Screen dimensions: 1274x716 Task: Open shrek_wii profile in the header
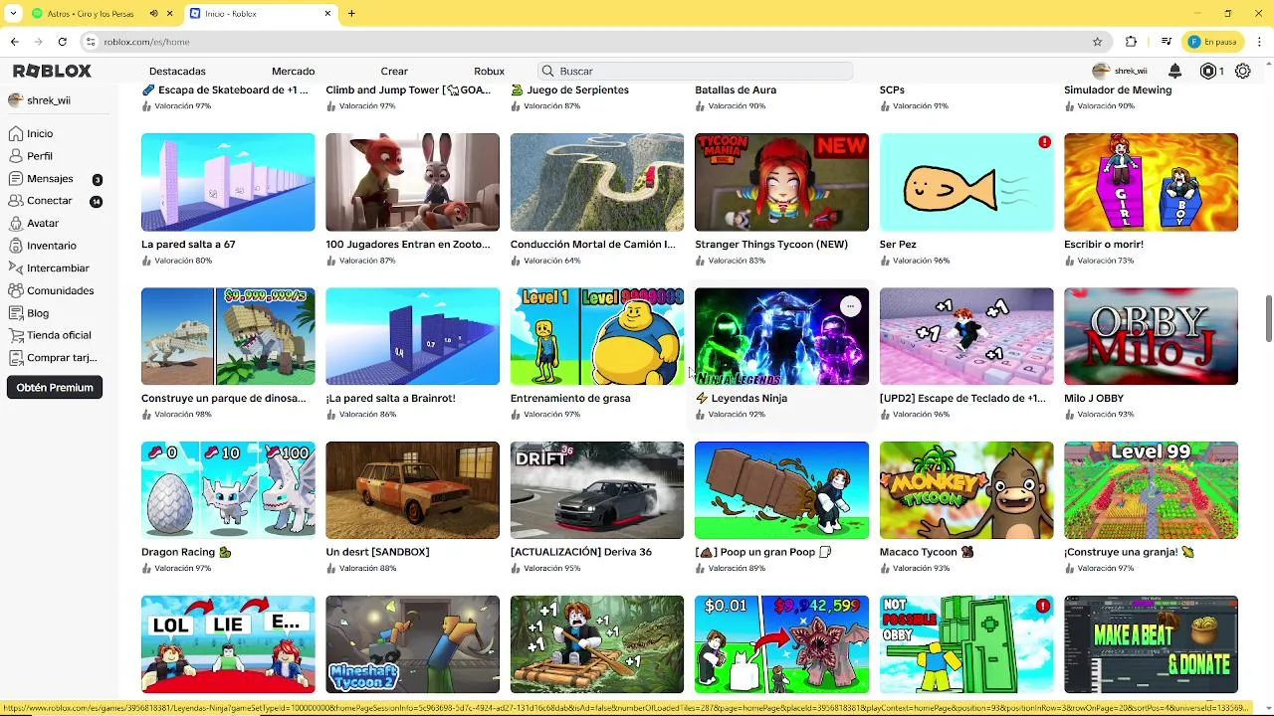pos(1120,71)
